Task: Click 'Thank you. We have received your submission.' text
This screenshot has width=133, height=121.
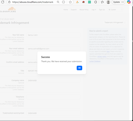Action: 62,61
